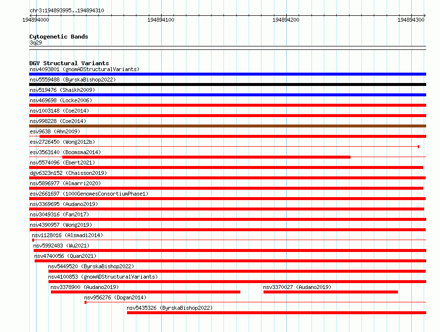Screen dimensions: 440x332
Task: Click dgv6323n152 (Chaisson2019) label
Action: pos(68,173)
